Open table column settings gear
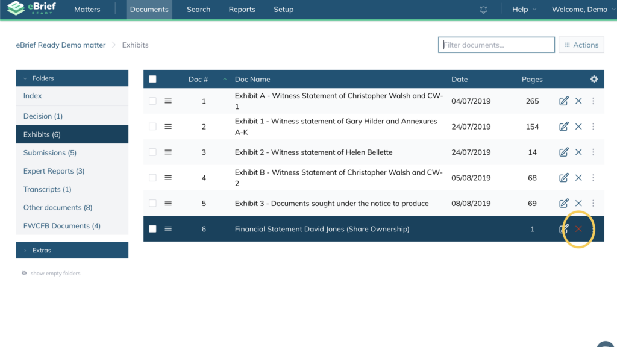The image size is (617, 347). 594,79
